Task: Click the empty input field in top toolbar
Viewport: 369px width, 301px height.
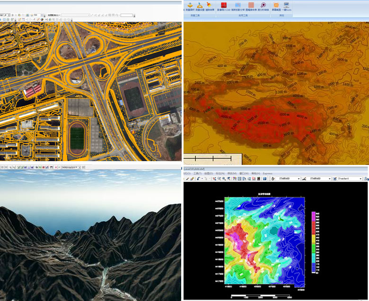Action: click(x=126, y=15)
